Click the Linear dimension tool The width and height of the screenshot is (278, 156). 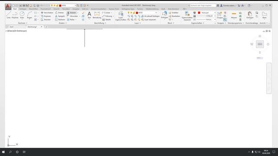click(106, 13)
